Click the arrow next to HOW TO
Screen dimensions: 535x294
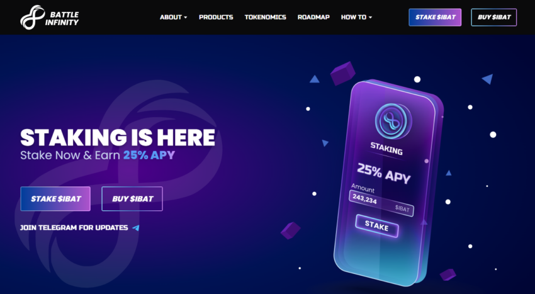coord(370,18)
